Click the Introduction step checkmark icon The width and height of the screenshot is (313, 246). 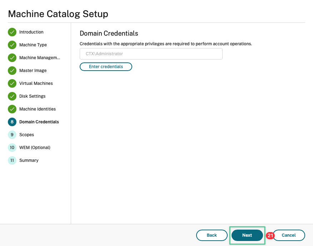tap(12, 32)
